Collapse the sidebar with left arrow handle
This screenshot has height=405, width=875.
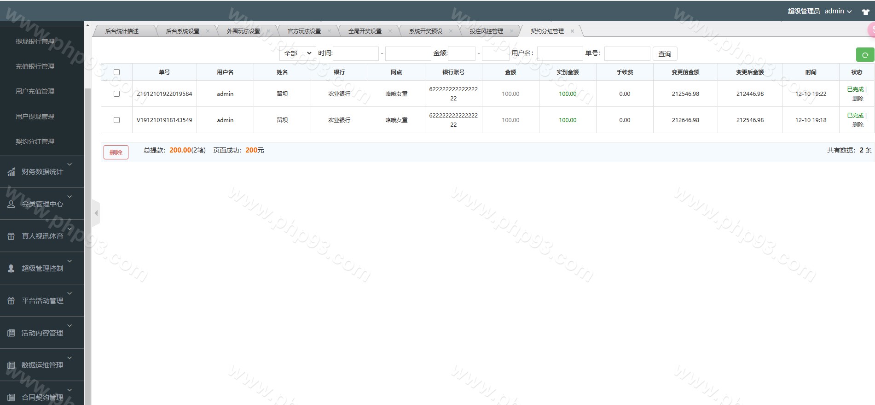96,213
